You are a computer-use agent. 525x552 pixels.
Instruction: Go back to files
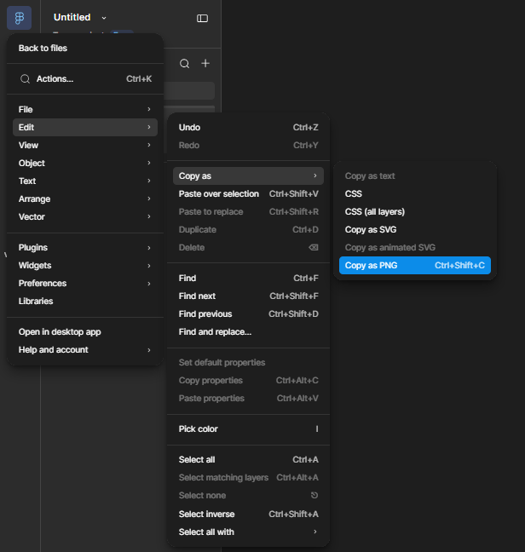point(85,49)
